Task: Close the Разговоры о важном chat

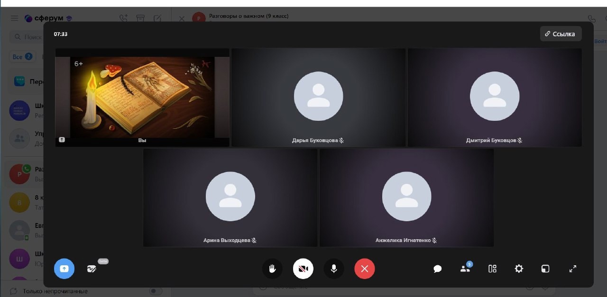Action: pos(182,18)
